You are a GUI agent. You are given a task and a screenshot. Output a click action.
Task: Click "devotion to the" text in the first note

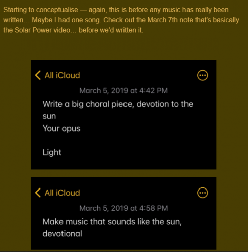click(x=165, y=104)
